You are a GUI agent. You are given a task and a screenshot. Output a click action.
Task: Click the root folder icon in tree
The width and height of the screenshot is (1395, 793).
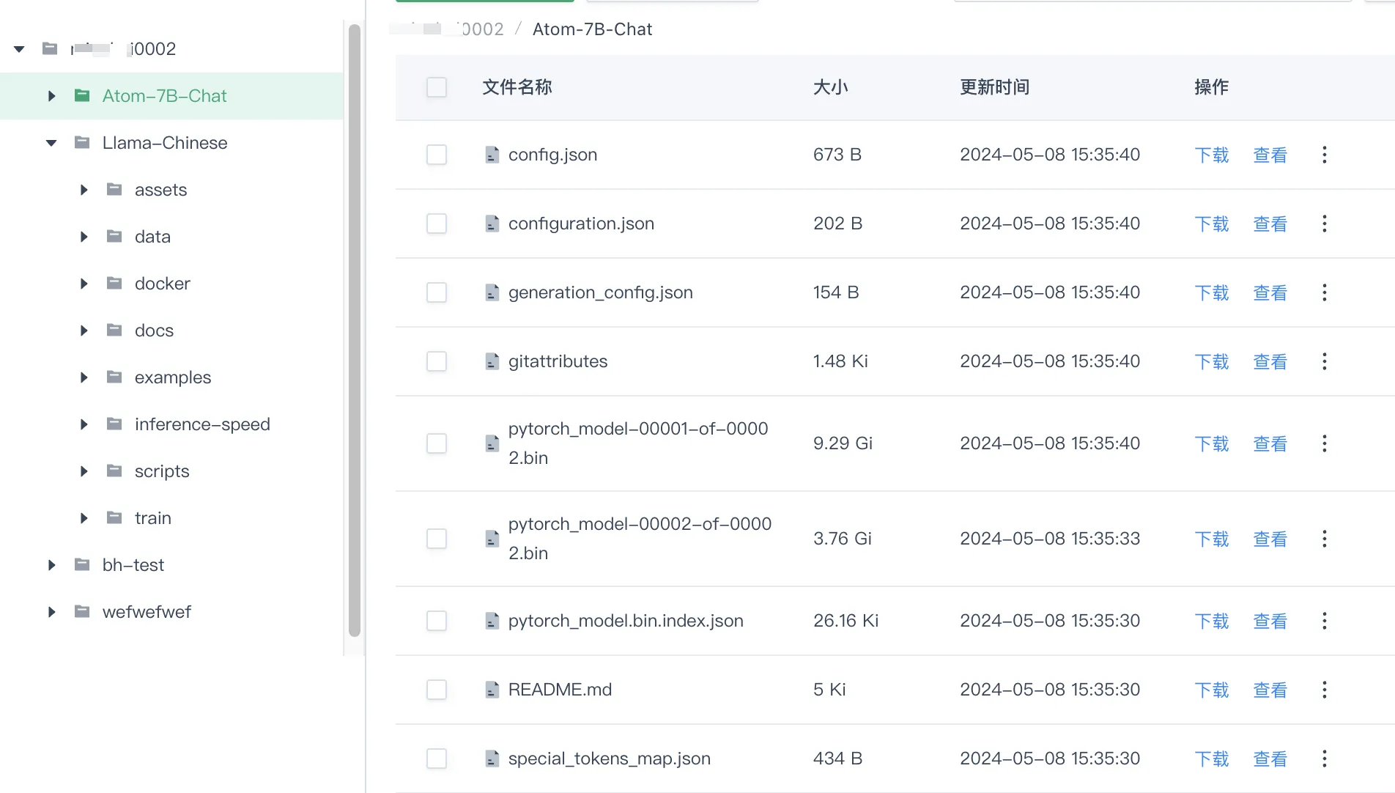point(50,48)
